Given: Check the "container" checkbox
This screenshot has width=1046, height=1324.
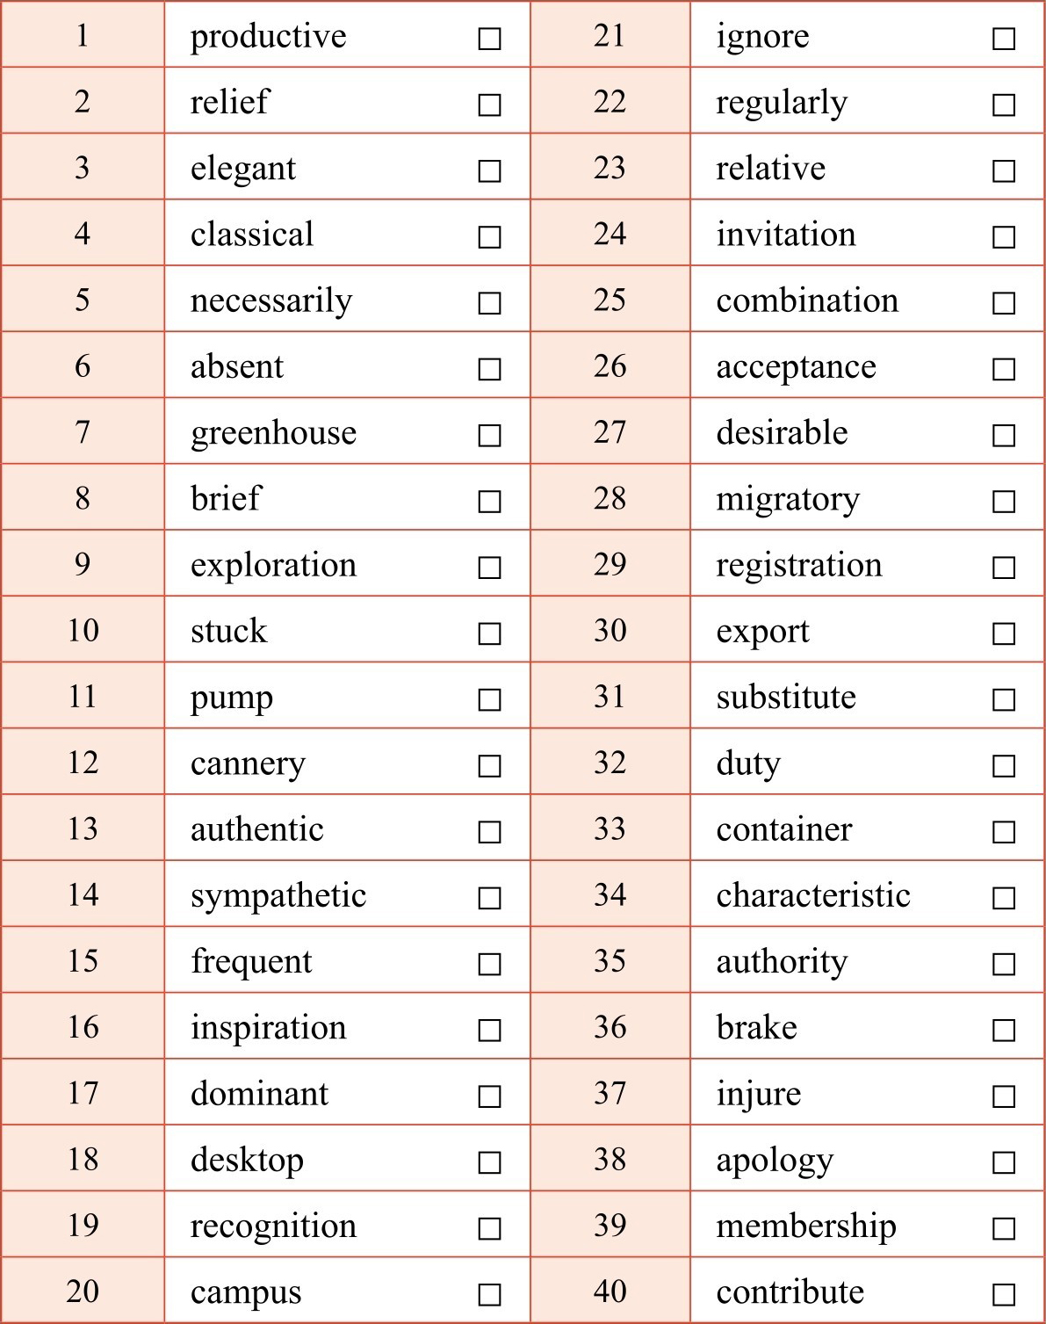Looking at the screenshot, I should coord(1004,832).
